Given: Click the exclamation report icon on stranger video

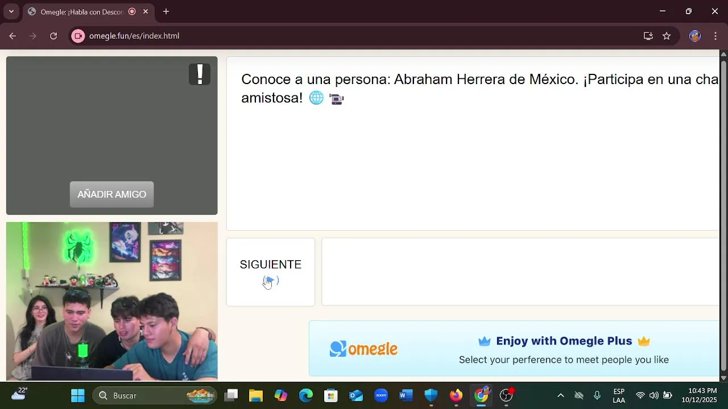Looking at the screenshot, I should click(200, 74).
